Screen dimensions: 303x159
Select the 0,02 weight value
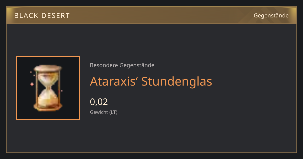pyautogui.click(x=99, y=102)
